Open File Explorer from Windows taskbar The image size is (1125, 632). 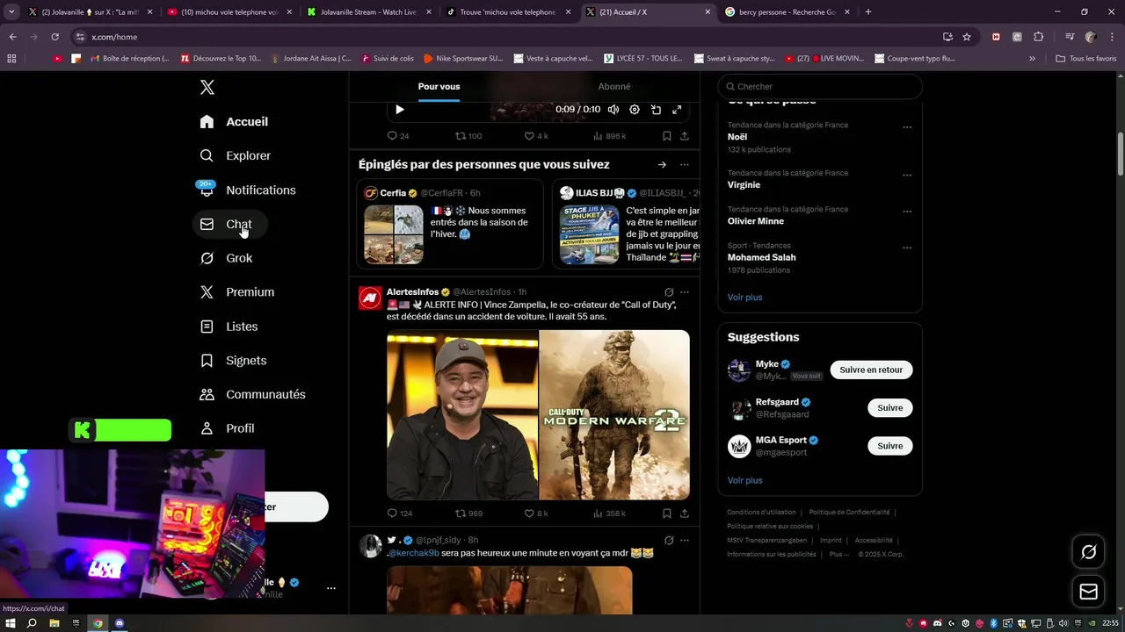54,623
